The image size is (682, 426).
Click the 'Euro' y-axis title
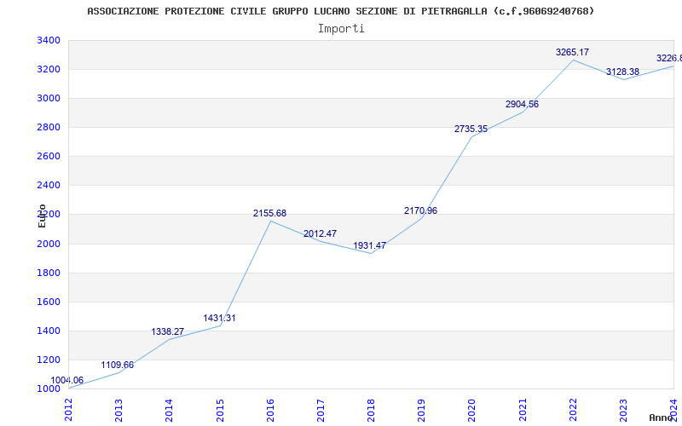(42, 216)
